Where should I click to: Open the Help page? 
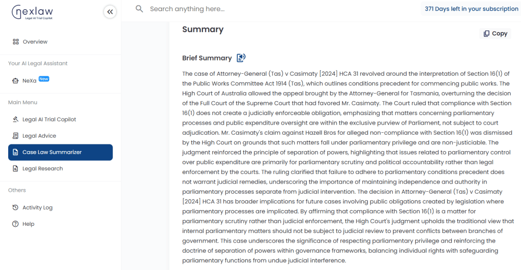pyautogui.click(x=61, y=224)
